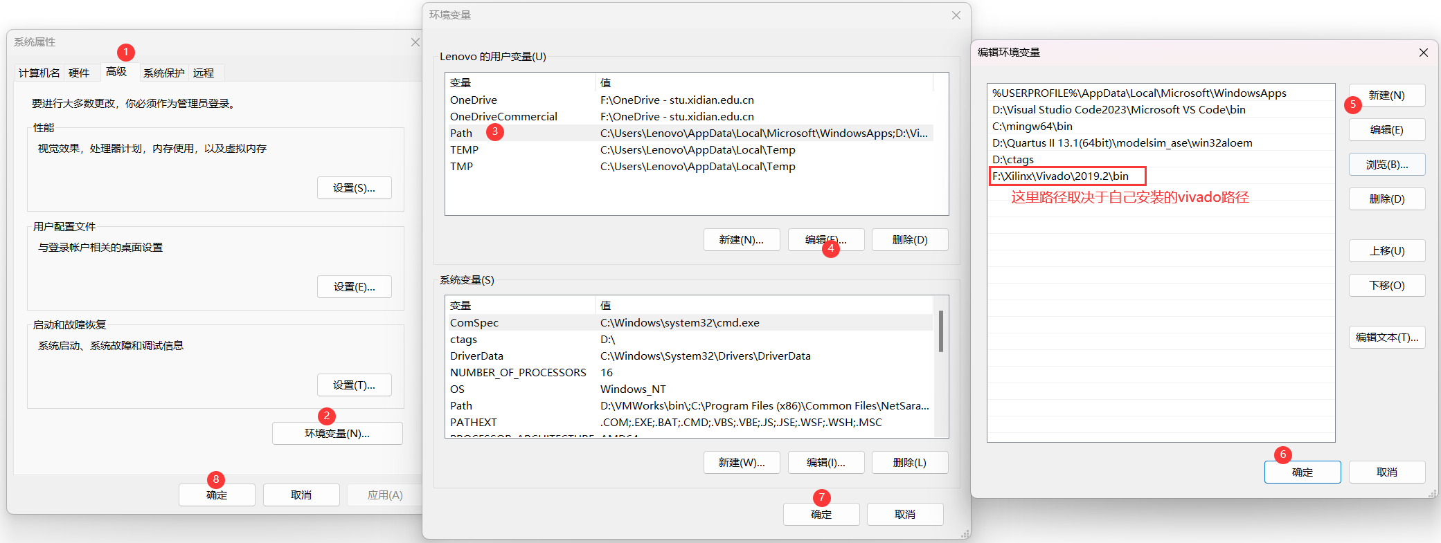The image size is (1441, 543).
Task: Click 删除(D) under user variables
Action: tap(910, 240)
